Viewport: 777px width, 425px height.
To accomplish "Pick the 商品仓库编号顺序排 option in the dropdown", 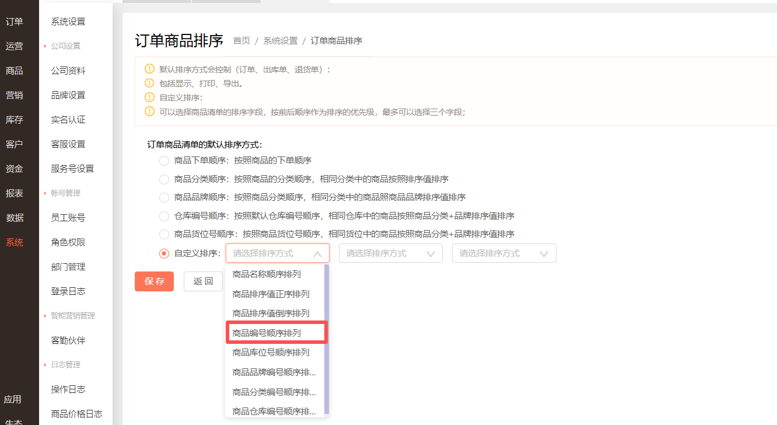I will coord(275,412).
